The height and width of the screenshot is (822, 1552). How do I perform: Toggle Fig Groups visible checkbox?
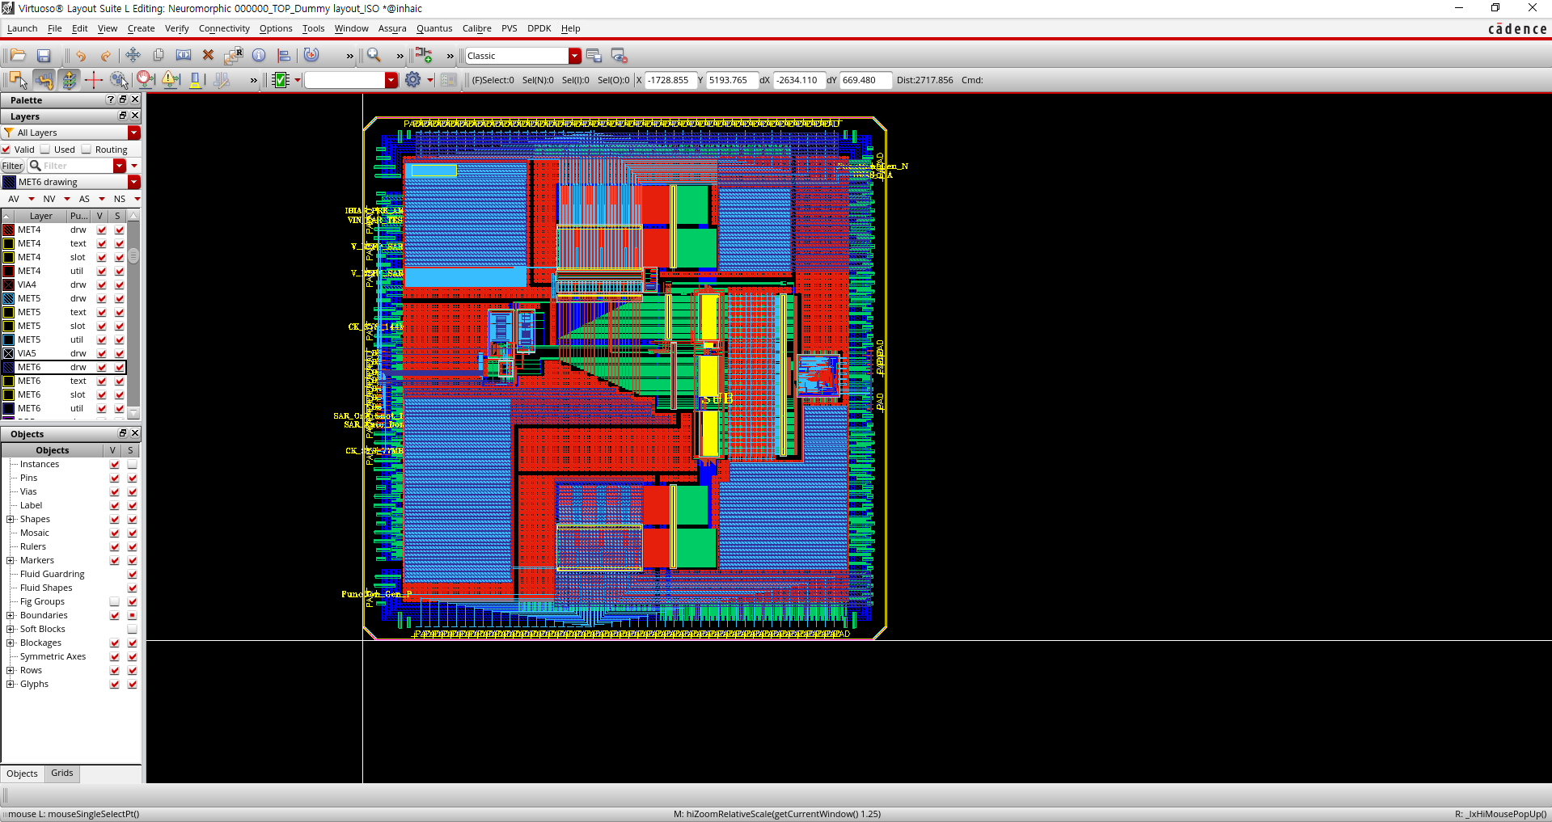(x=114, y=601)
